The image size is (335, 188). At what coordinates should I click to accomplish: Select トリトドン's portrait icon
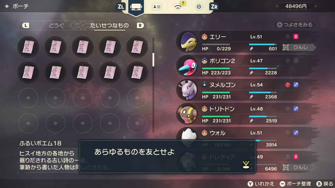[x=187, y=114]
